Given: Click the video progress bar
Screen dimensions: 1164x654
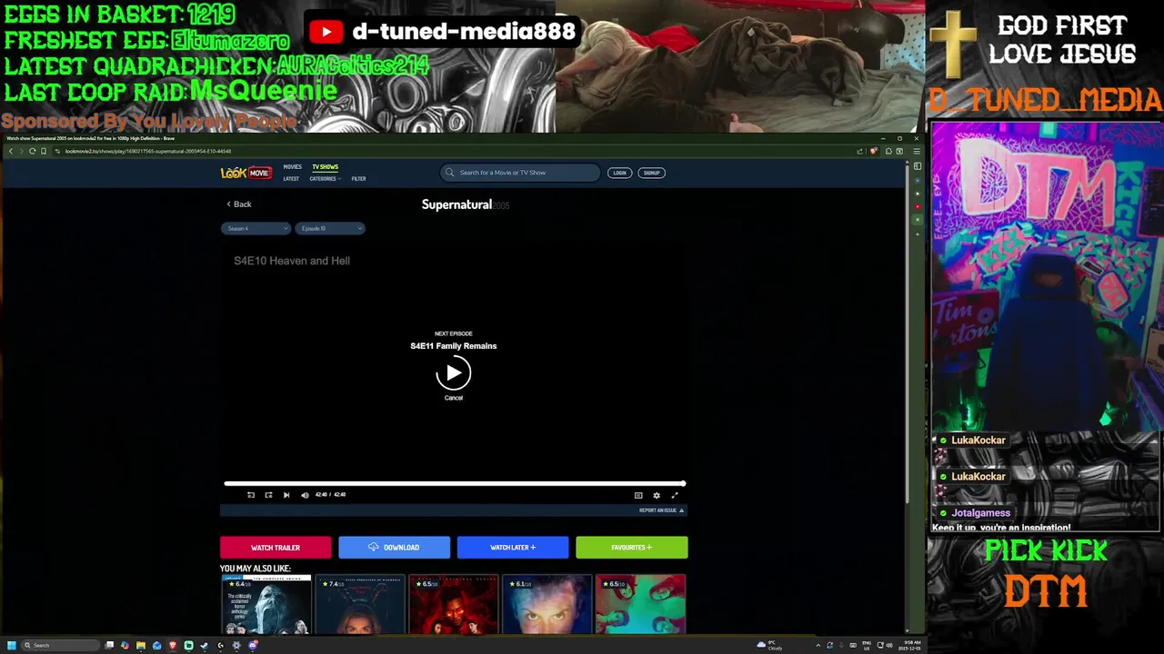Looking at the screenshot, I should pyautogui.click(x=454, y=484).
